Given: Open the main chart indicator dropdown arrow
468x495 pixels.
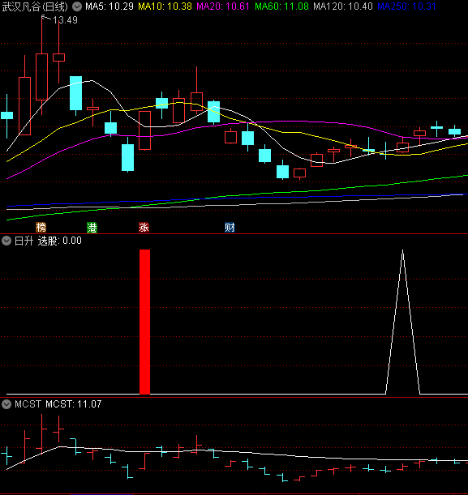Looking at the screenshot, I should pyautogui.click(x=77, y=6).
